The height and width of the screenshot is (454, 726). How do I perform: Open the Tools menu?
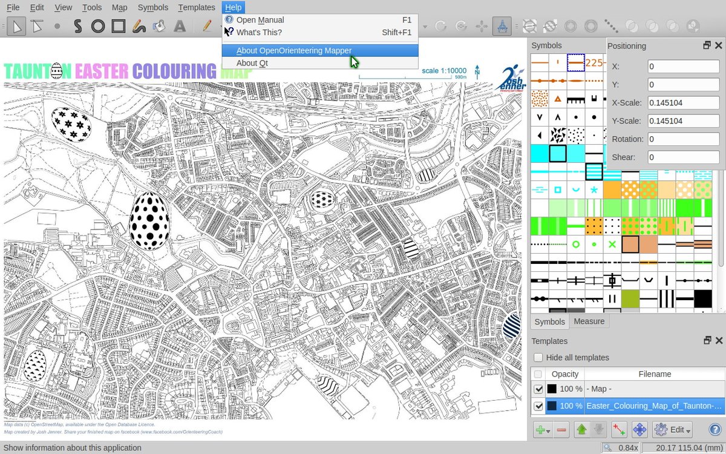pyautogui.click(x=92, y=7)
